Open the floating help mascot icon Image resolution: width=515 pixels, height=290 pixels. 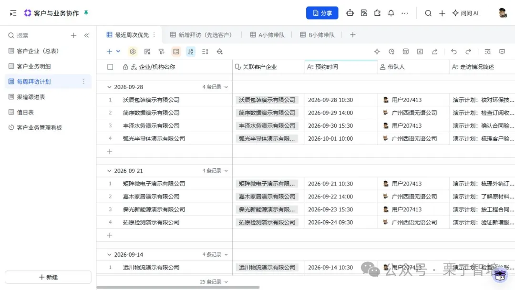click(500, 275)
